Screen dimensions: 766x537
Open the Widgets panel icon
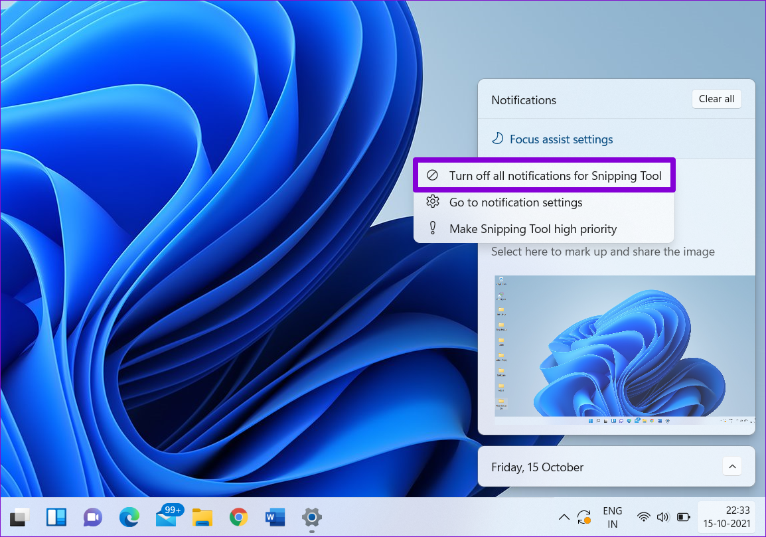(x=55, y=517)
